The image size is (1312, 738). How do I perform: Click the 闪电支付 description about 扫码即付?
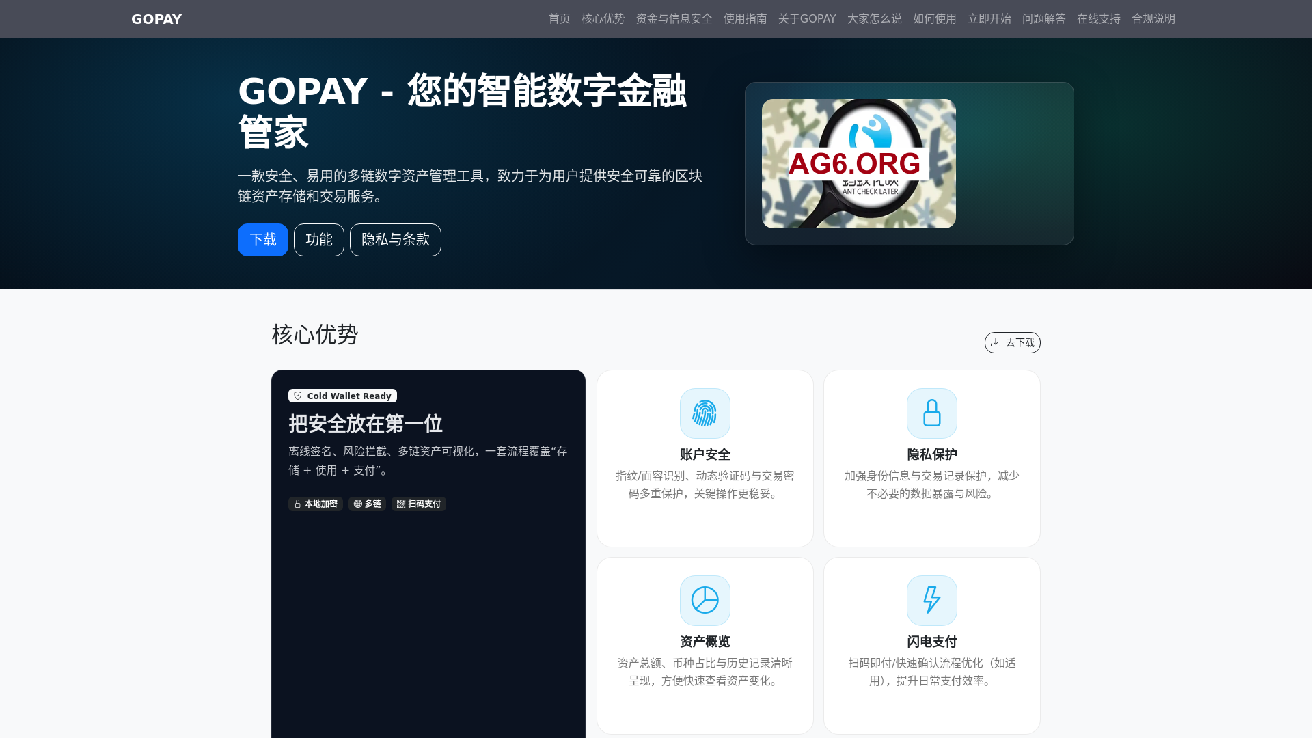931,672
